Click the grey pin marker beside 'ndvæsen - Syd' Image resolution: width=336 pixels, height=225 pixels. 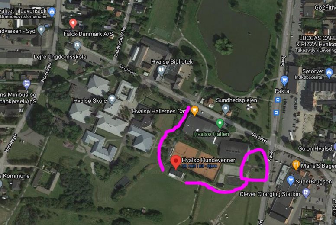pos(41,30)
